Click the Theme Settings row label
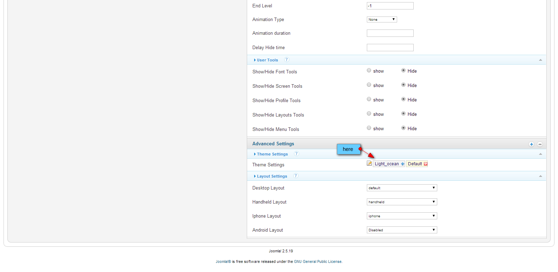Screen dimensions: 558x272 click(268, 165)
